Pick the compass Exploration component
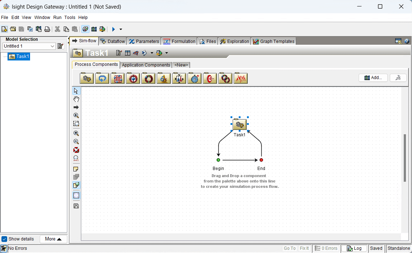 click(194, 78)
